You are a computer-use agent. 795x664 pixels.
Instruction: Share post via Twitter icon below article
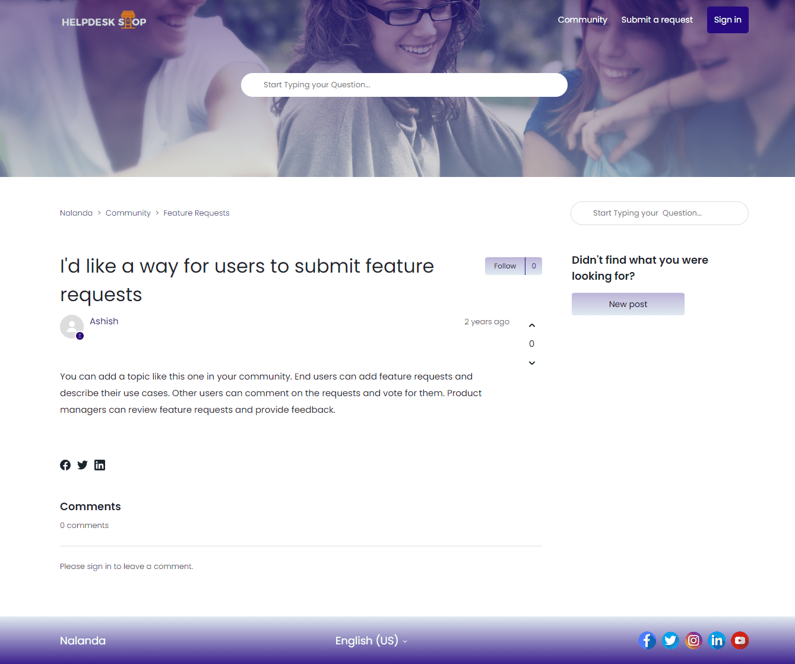click(83, 465)
